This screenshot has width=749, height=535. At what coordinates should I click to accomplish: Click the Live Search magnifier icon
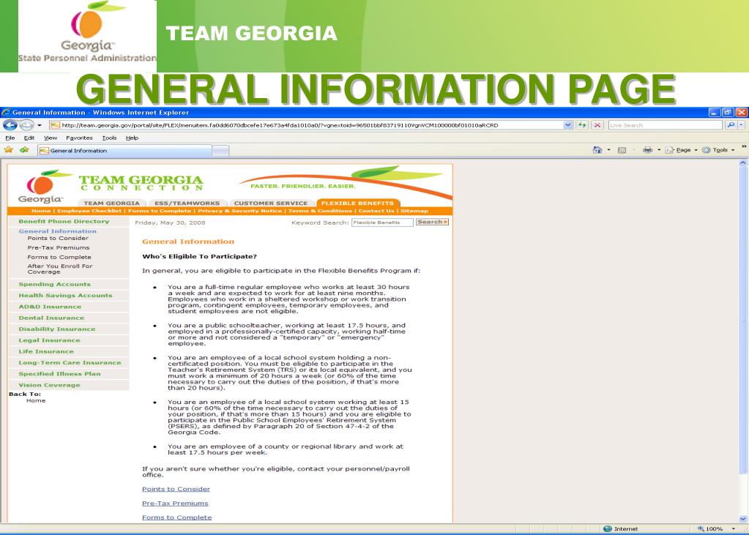tap(731, 125)
